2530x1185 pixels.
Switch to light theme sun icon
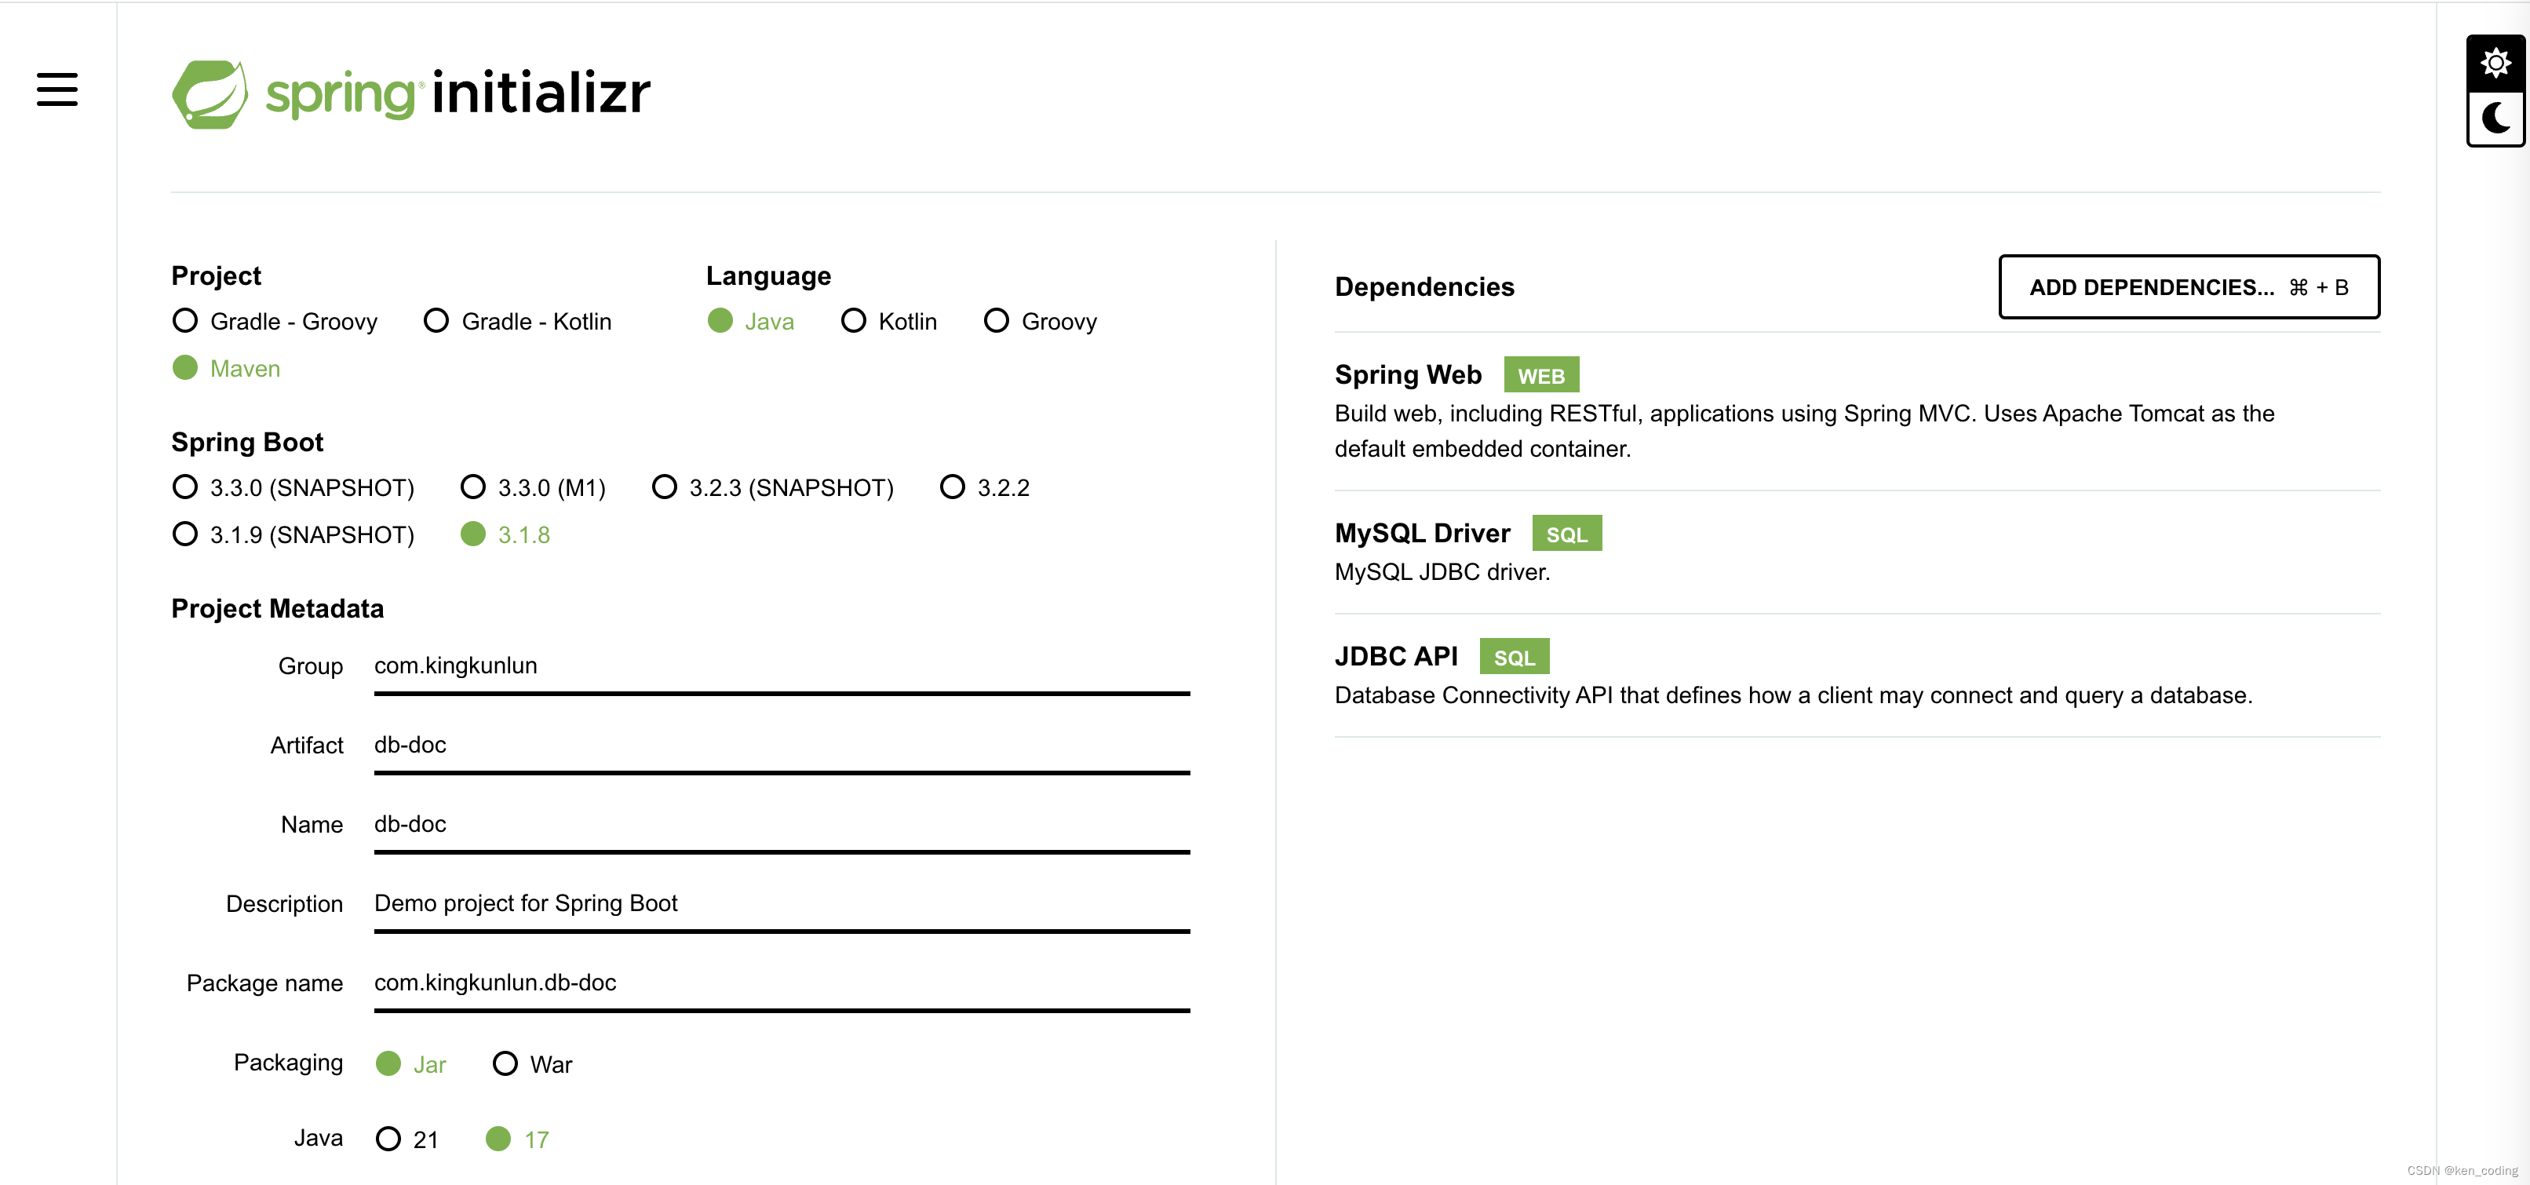(2495, 64)
